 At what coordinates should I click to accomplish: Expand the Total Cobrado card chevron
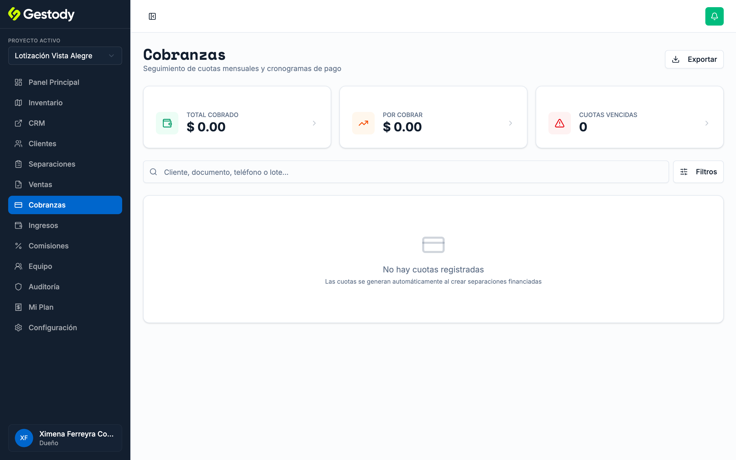click(314, 123)
